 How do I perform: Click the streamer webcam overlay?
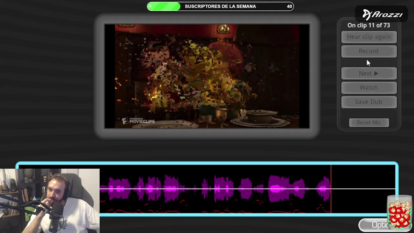pos(50,201)
